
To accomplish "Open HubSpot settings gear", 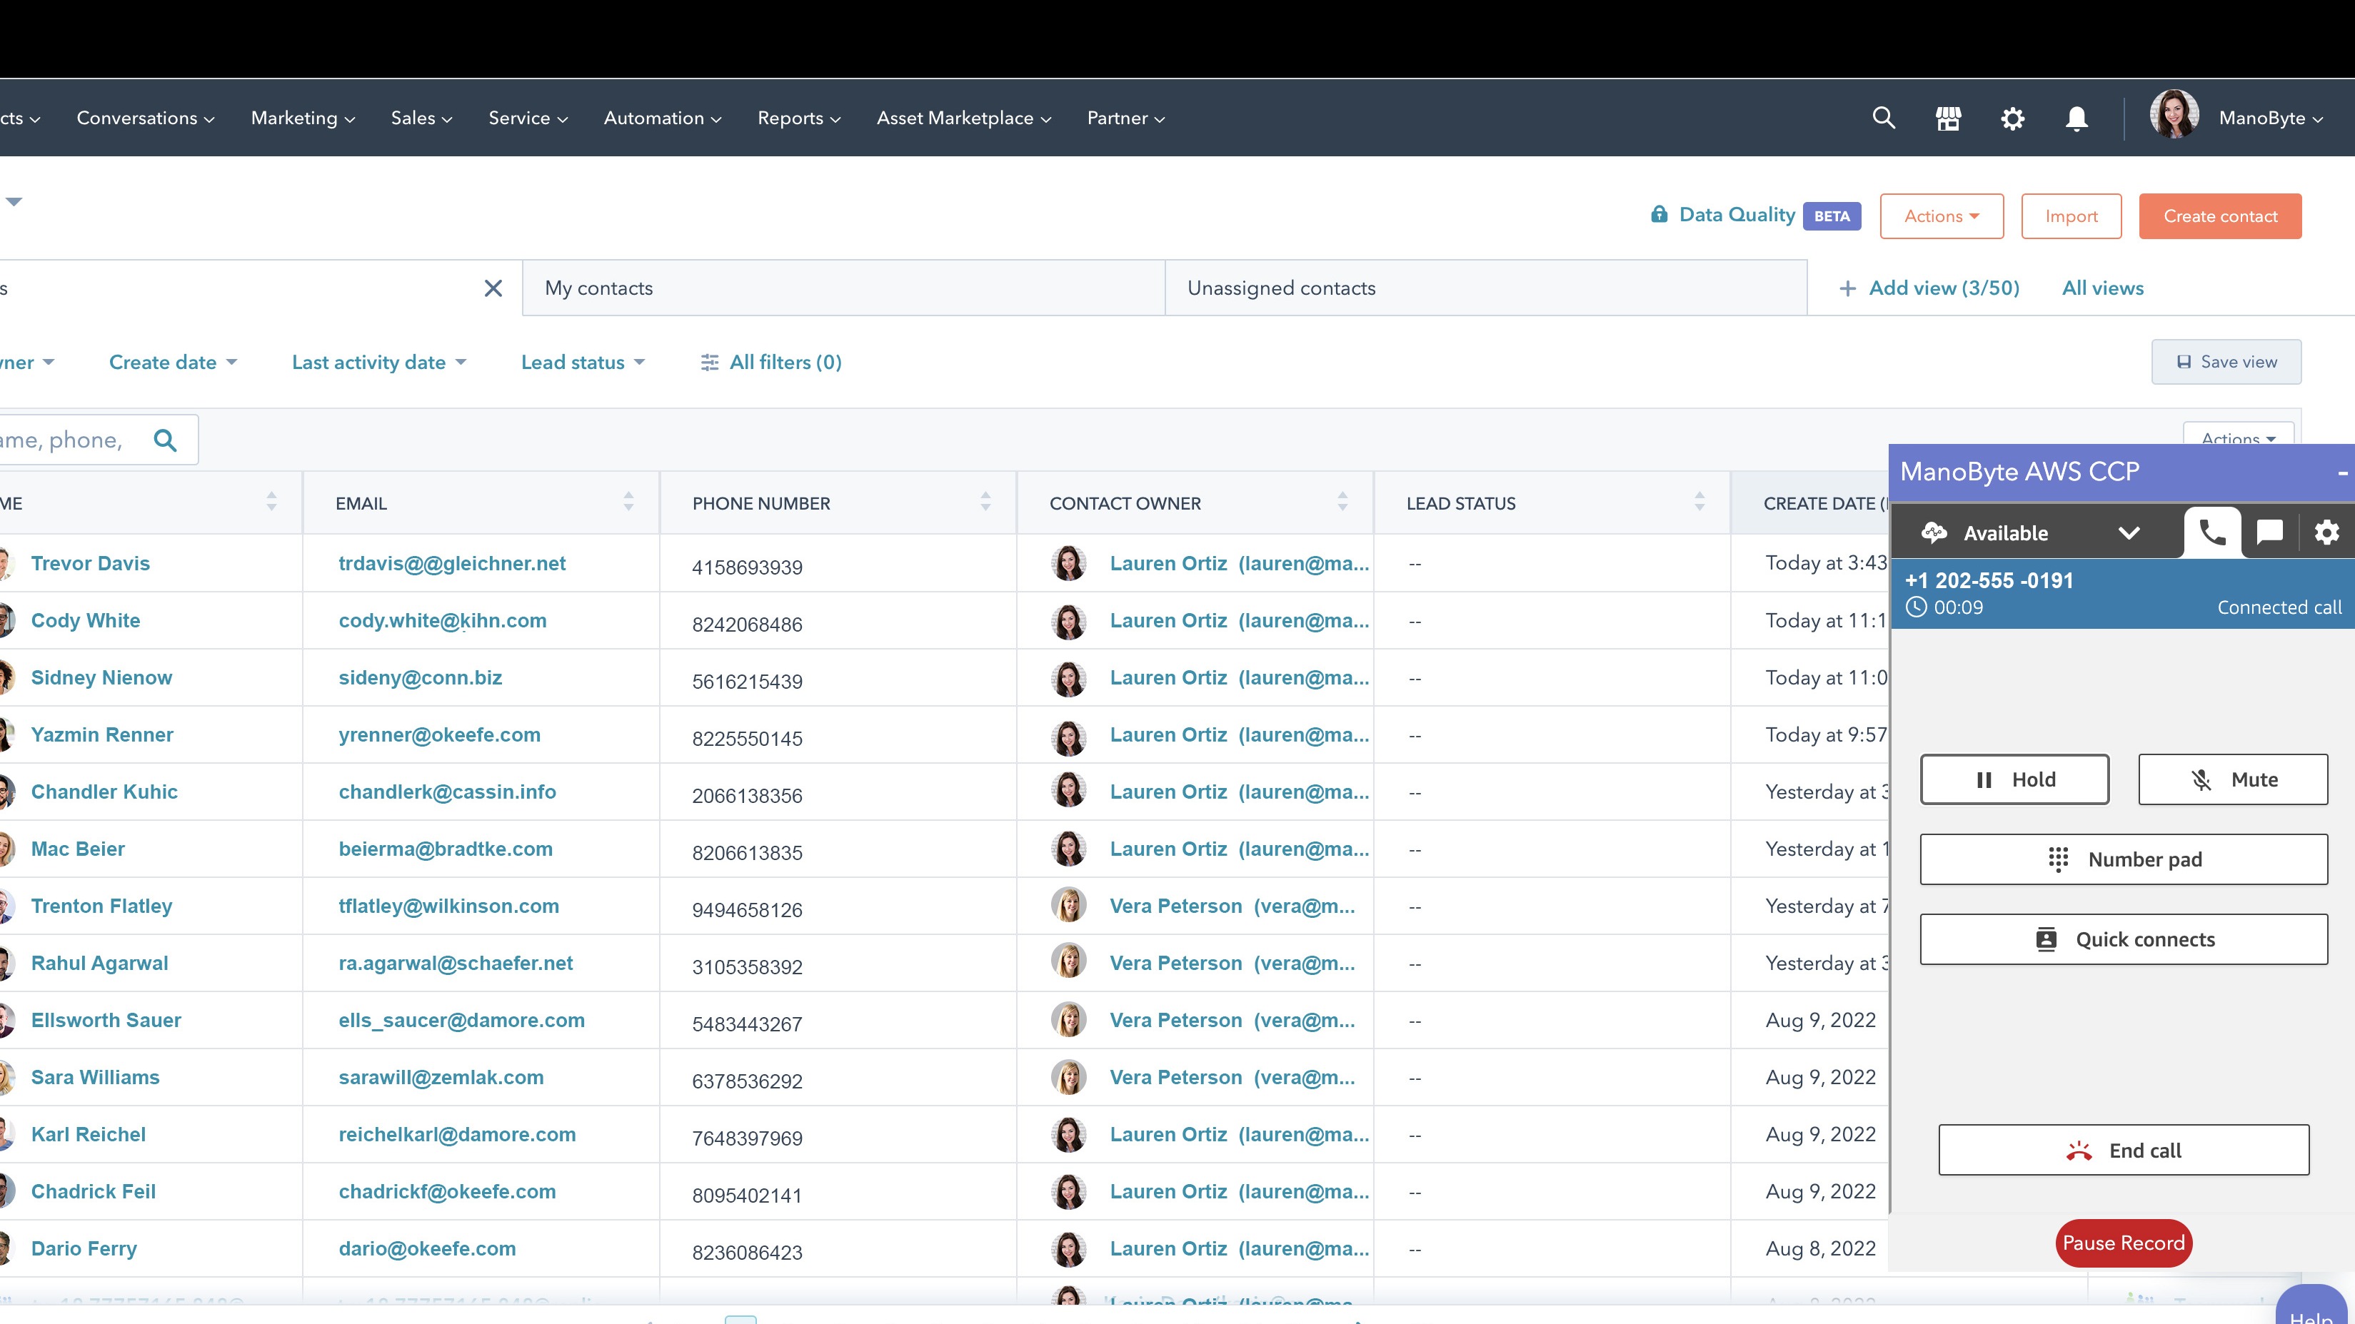I will coord(2012,118).
